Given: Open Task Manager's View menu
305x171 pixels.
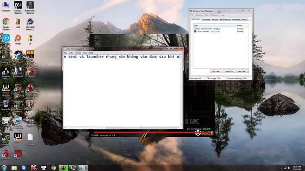Looking at the screenshot, I should [x=206, y=15].
